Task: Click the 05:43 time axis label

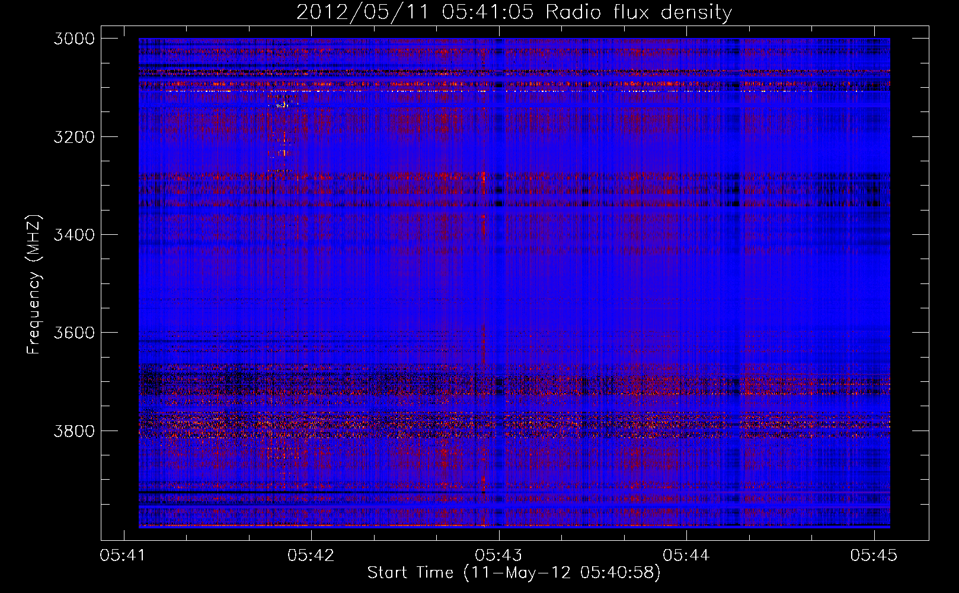Action: tap(498, 555)
